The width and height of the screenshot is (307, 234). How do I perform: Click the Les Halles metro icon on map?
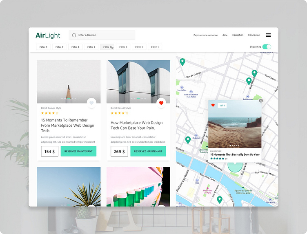point(182,87)
